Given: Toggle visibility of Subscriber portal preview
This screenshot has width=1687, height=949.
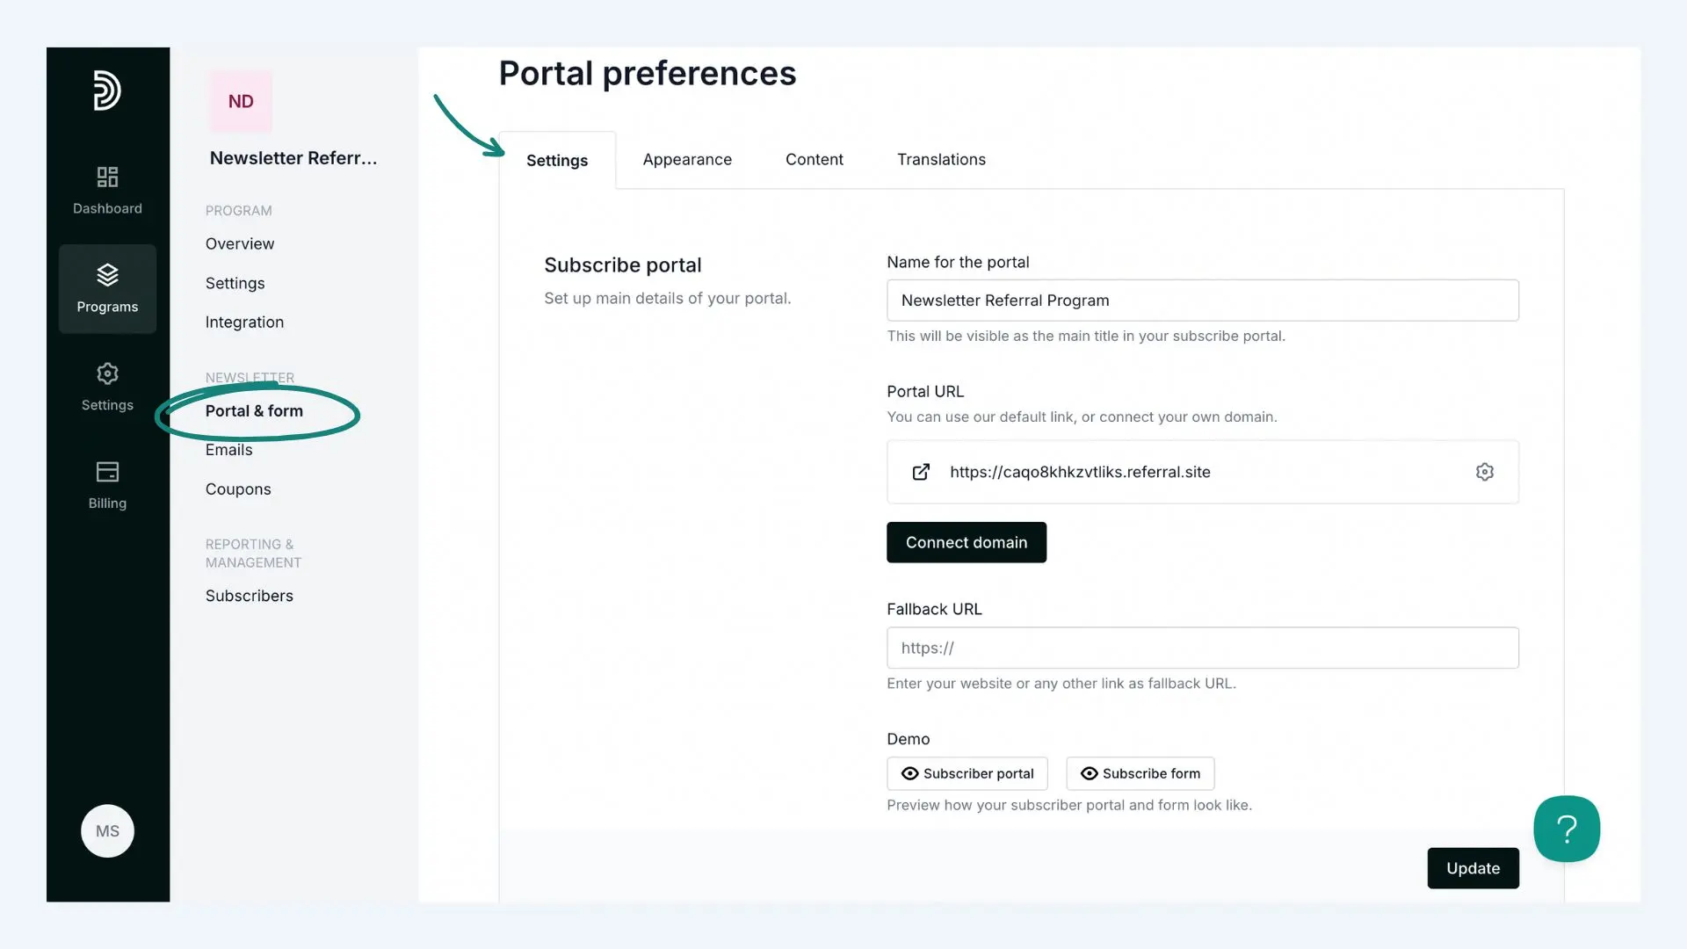Looking at the screenshot, I should click(967, 773).
